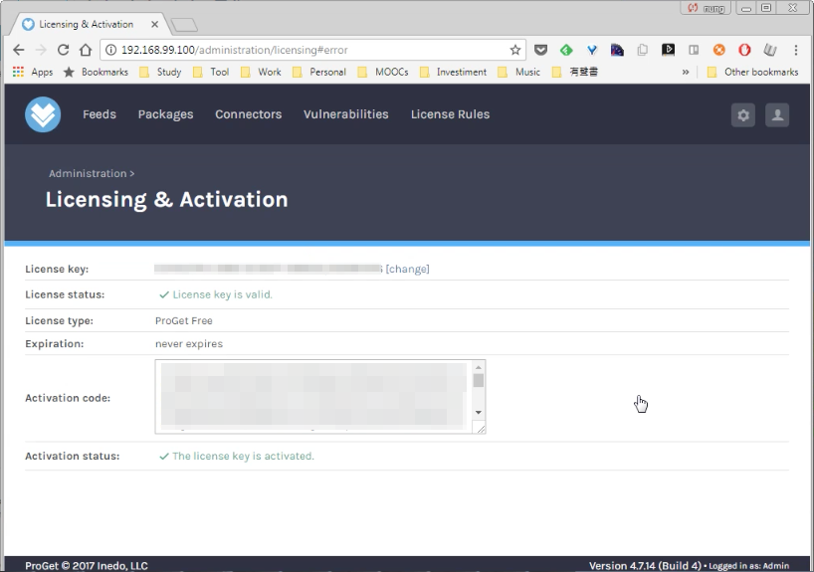The image size is (814, 572).
Task: Go to the Packages page
Action: tap(165, 114)
